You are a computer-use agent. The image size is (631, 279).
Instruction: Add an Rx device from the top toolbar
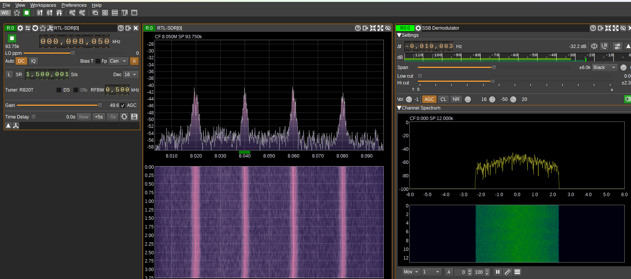40,13
